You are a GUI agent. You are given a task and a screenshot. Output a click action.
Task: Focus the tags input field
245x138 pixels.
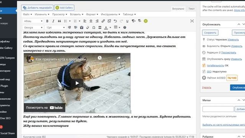point(218,109)
